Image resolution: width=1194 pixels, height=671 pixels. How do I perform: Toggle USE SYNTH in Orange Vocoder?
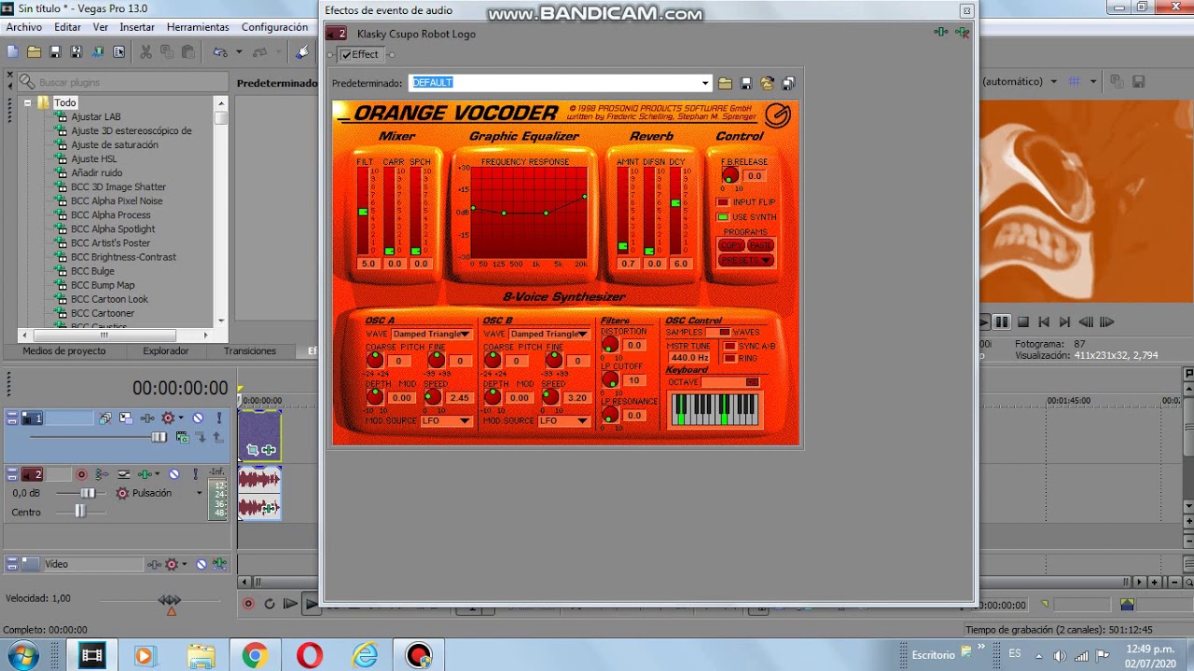pos(723,217)
